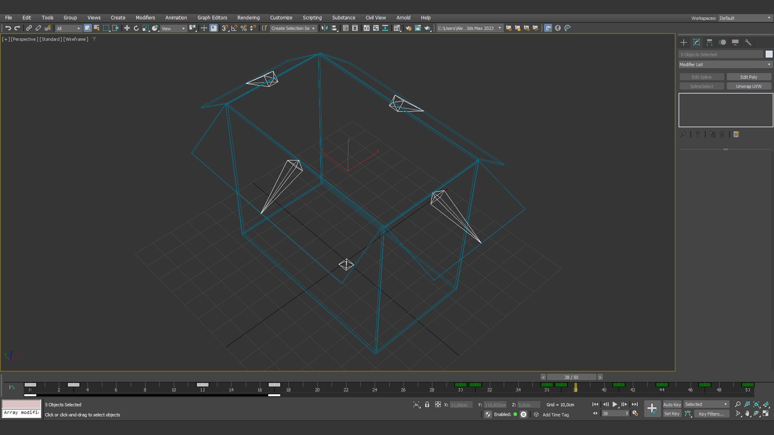Image resolution: width=774 pixels, height=435 pixels.
Task: Click the Maximize Viewport Toggle icon
Action: (x=766, y=414)
